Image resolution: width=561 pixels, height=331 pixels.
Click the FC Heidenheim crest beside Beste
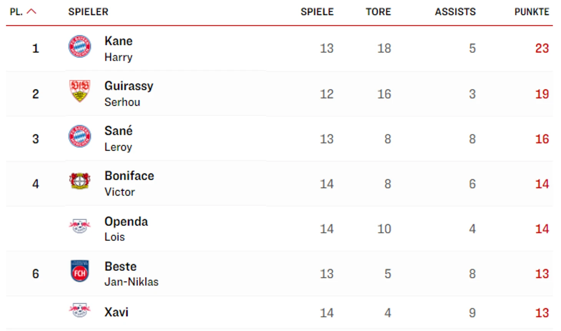[80, 271]
